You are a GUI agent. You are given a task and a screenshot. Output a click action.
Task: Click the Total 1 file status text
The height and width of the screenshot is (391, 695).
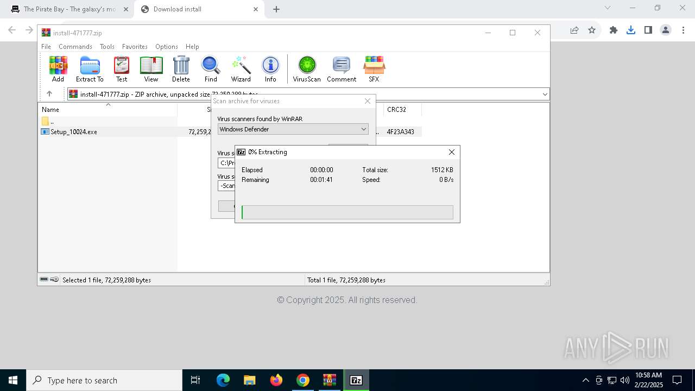pyautogui.click(x=346, y=280)
